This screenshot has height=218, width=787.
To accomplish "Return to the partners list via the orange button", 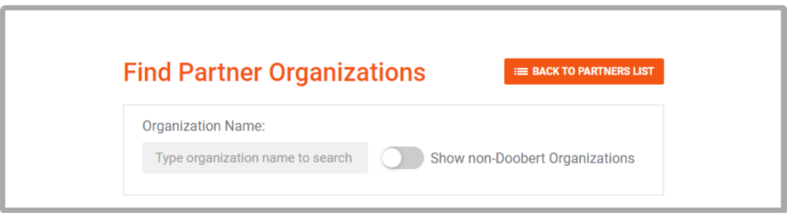I will [584, 72].
